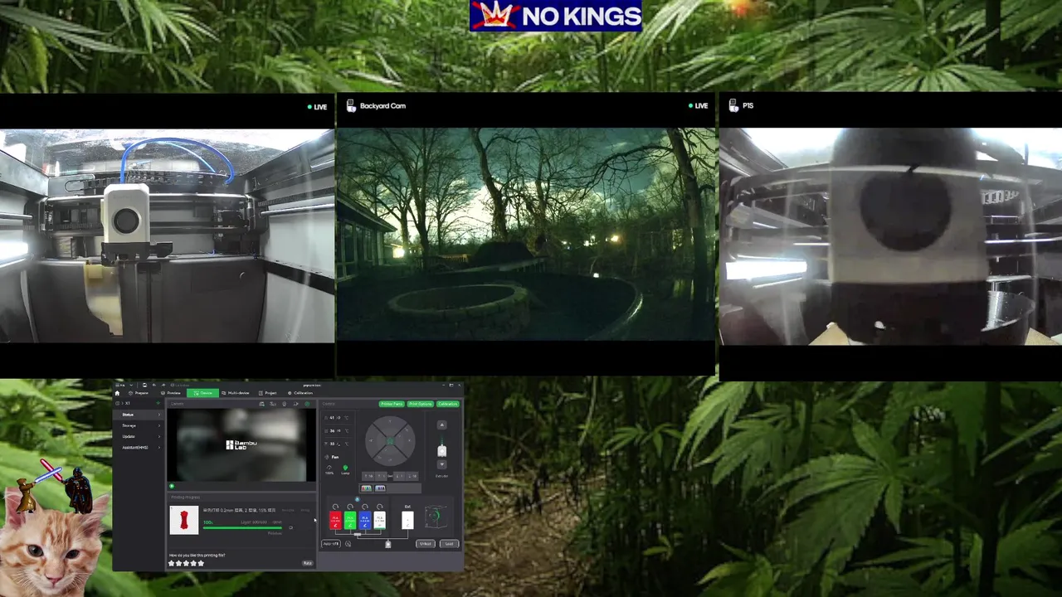1062x597 pixels.
Task: Select the green PLA filament slot
Action: coord(350,520)
